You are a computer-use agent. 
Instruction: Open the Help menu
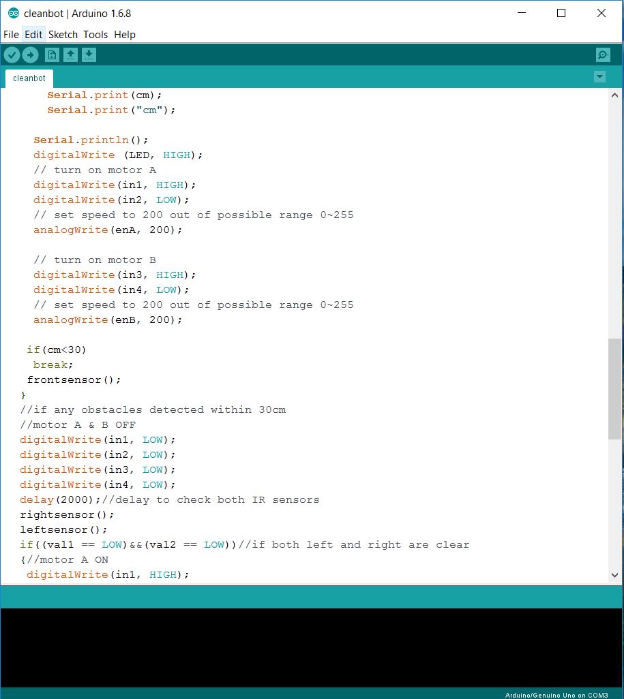pos(125,34)
